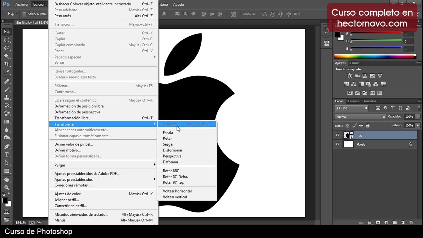This screenshot has height=238, width=423.
Task: Toggle lock position cross arrows icon
Action: 361,126
